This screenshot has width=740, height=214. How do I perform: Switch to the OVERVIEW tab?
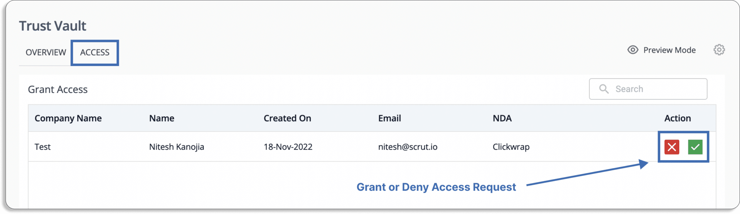click(46, 53)
